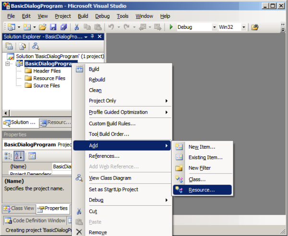Choose Cut from context menu
Image resolution: width=288 pixels, height=236 pixels.
[x=122, y=212]
